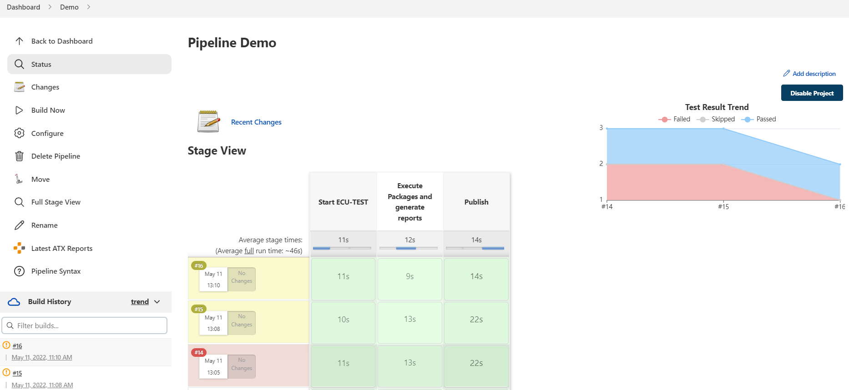Click the No Changes box for build #16
The height and width of the screenshot is (390, 849).
(x=242, y=279)
